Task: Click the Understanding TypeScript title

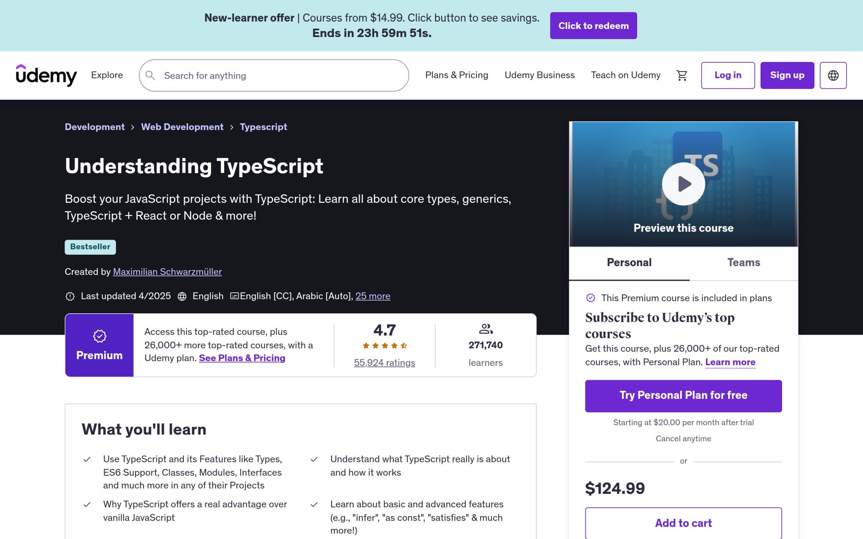Action: tap(194, 166)
